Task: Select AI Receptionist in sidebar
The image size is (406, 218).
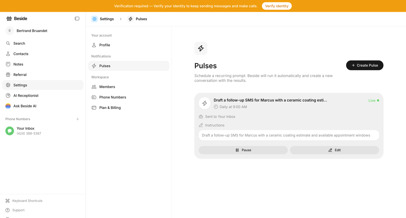Action: click(43, 96)
